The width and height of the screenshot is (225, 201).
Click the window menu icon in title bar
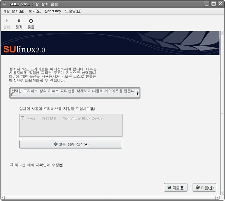click(x=4, y=4)
